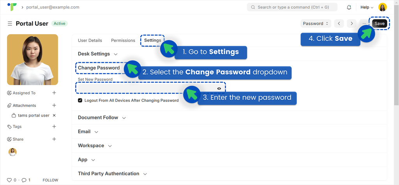
Task: Click FOLLOW link at bottom left
Action: coord(50,180)
